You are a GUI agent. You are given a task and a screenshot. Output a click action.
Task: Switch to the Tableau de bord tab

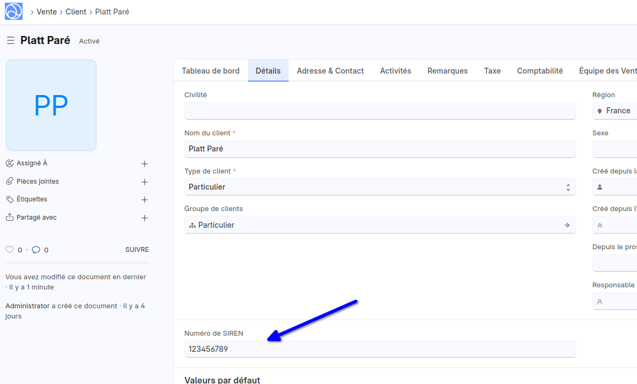[211, 71]
